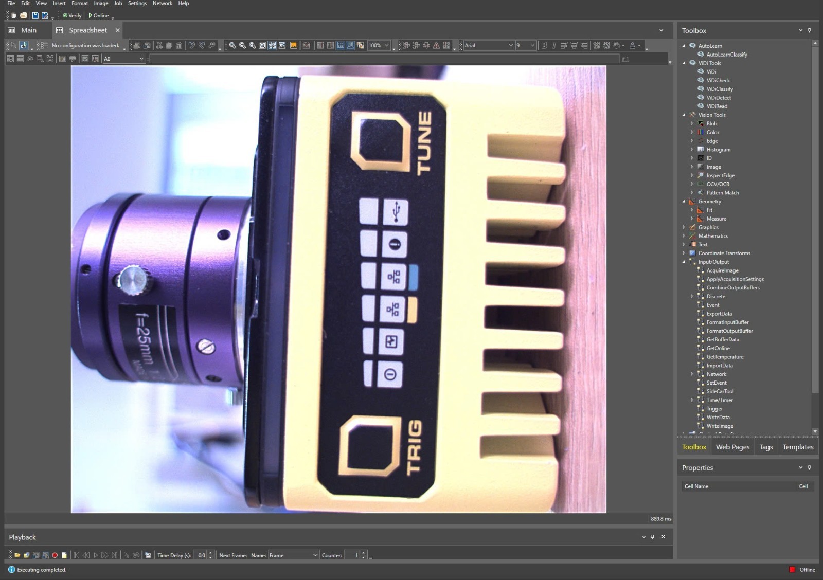
Task: Click the Counter value field
Action: (x=352, y=555)
